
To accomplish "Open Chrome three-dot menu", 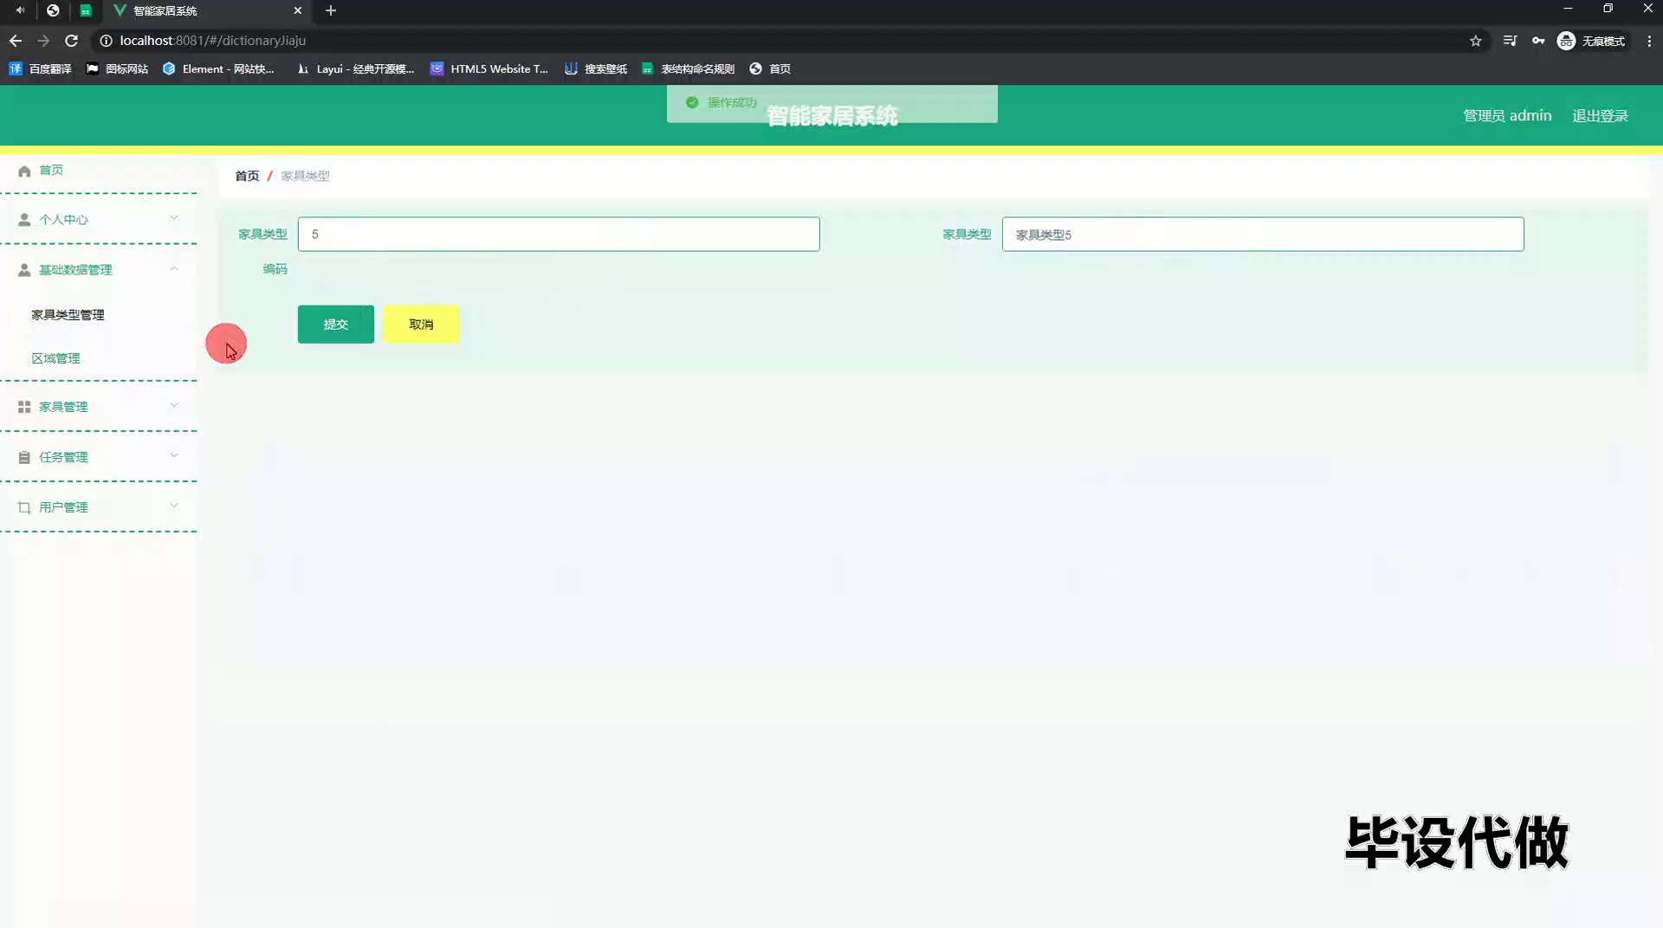I will pyautogui.click(x=1649, y=41).
